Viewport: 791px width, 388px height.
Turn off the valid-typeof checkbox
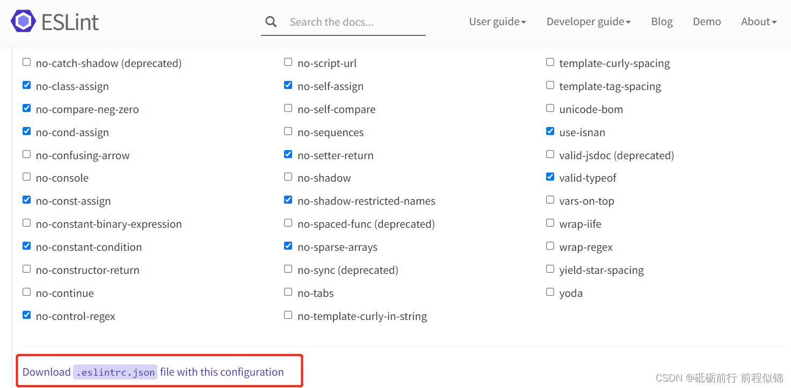(550, 177)
